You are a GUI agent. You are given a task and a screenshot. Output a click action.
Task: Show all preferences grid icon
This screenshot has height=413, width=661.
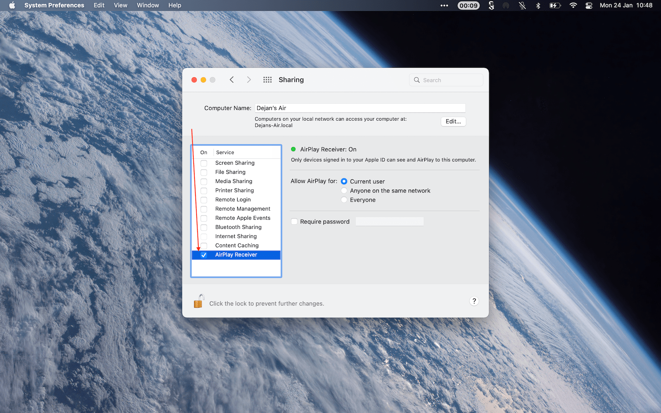267,80
